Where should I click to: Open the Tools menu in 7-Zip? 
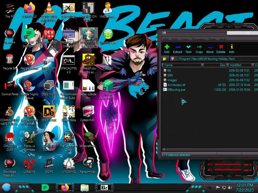(x=212, y=39)
